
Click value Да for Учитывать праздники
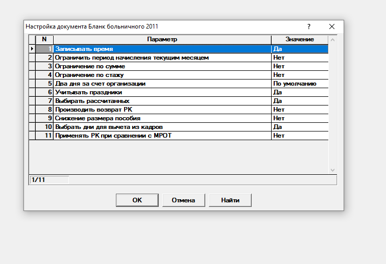pyautogui.click(x=300, y=92)
